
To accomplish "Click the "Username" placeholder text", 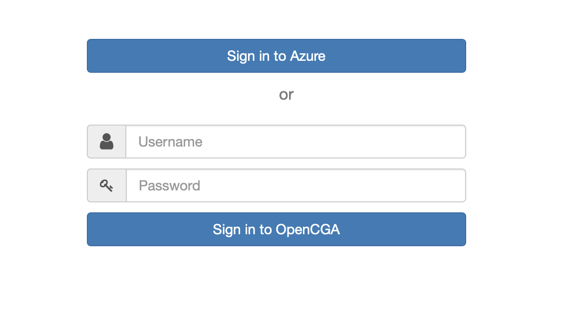I will 170,142.
